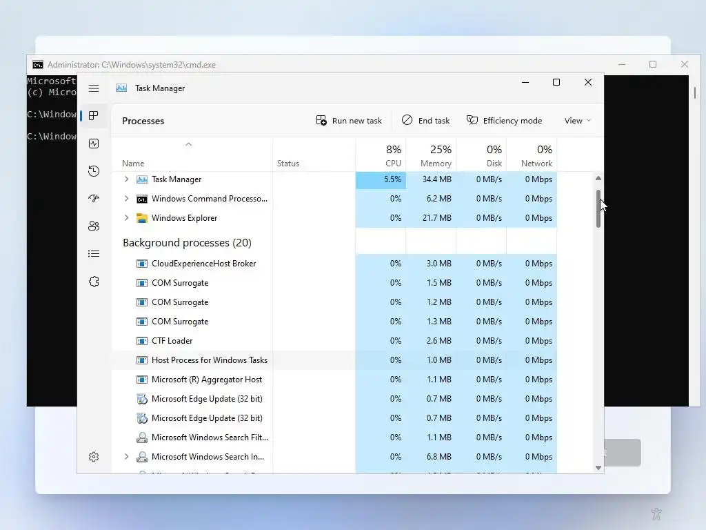Click the End task circle-slash icon
Viewport: 706px width, 530px height.
point(407,120)
